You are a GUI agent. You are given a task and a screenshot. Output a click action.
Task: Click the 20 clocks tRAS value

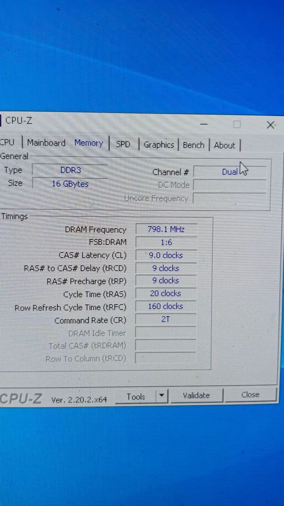pyautogui.click(x=166, y=293)
